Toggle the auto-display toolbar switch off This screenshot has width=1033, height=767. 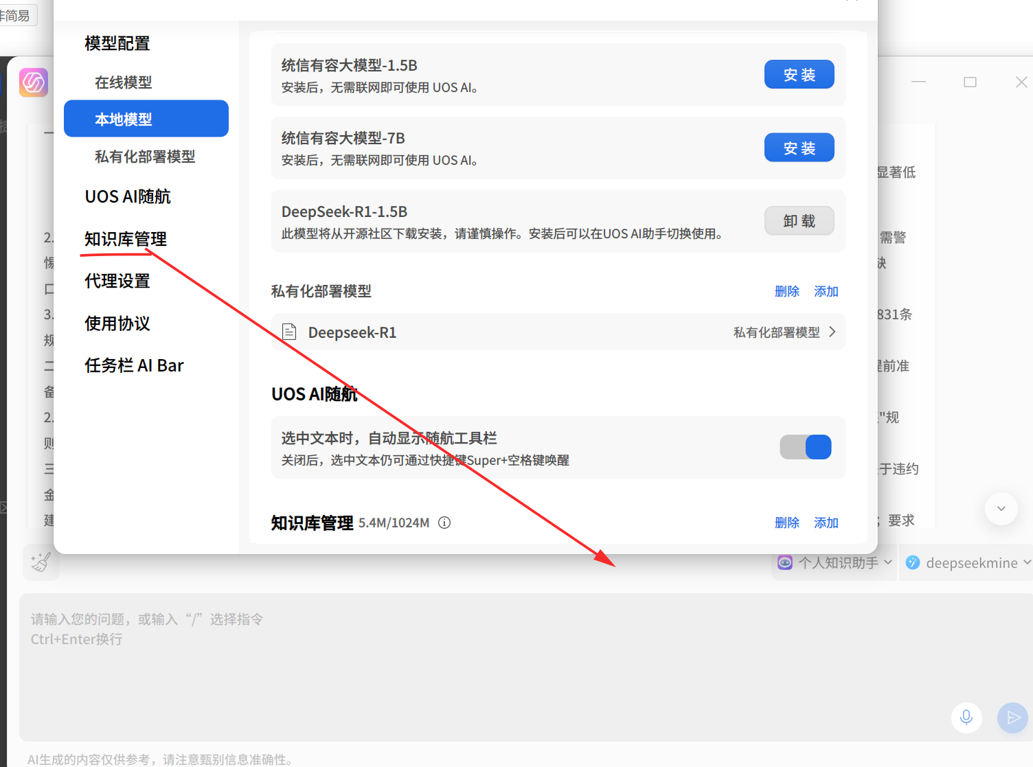806,447
